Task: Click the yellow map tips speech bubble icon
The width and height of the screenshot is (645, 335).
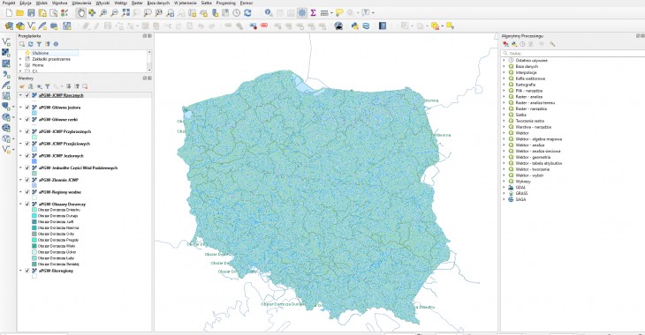Action: coord(339,13)
